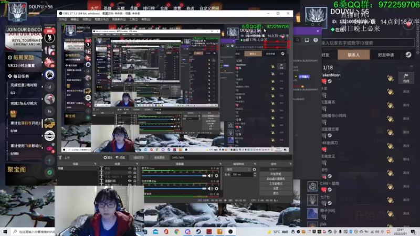
Task: Pop out the 场景 dock panel
Action: [95, 164]
